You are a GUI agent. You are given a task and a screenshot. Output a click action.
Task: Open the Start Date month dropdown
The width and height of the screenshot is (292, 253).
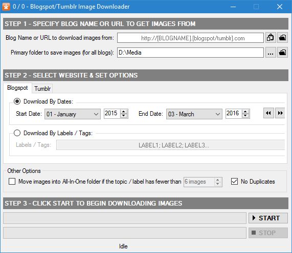tap(73, 114)
